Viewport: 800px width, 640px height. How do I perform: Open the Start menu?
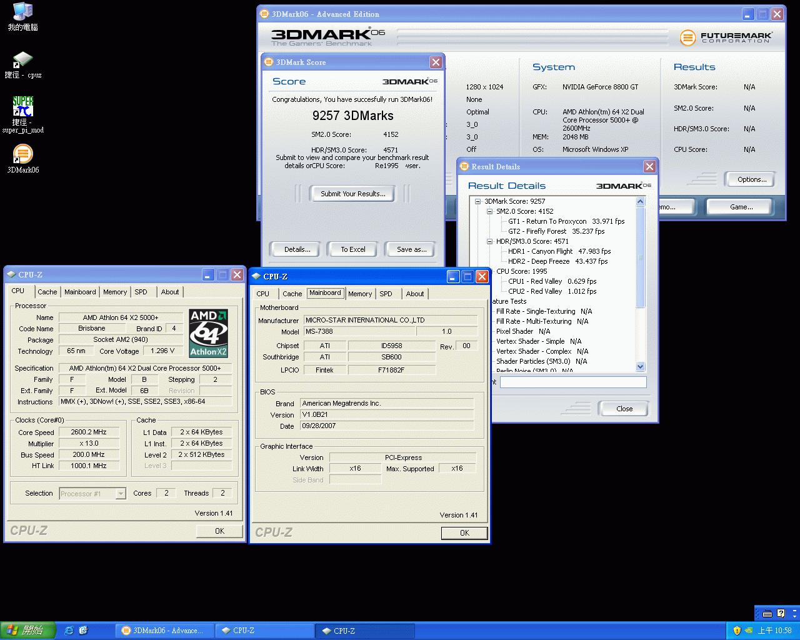(28, 631)
